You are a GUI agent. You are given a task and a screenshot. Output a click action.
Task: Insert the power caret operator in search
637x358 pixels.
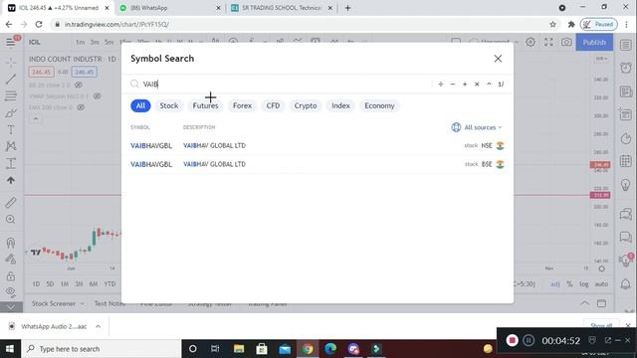pos(489,84)
